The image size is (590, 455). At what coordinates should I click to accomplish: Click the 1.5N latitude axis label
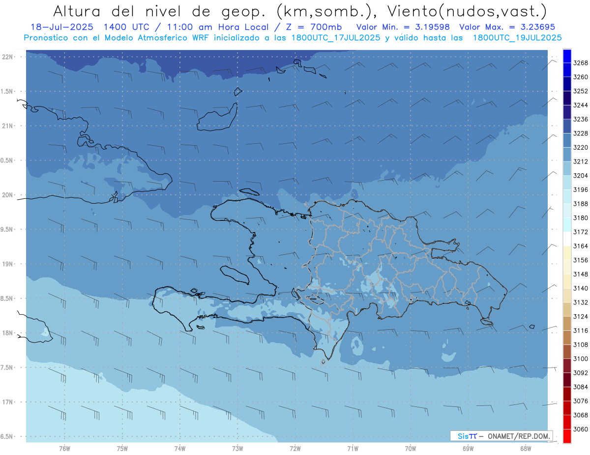point(7,91)
